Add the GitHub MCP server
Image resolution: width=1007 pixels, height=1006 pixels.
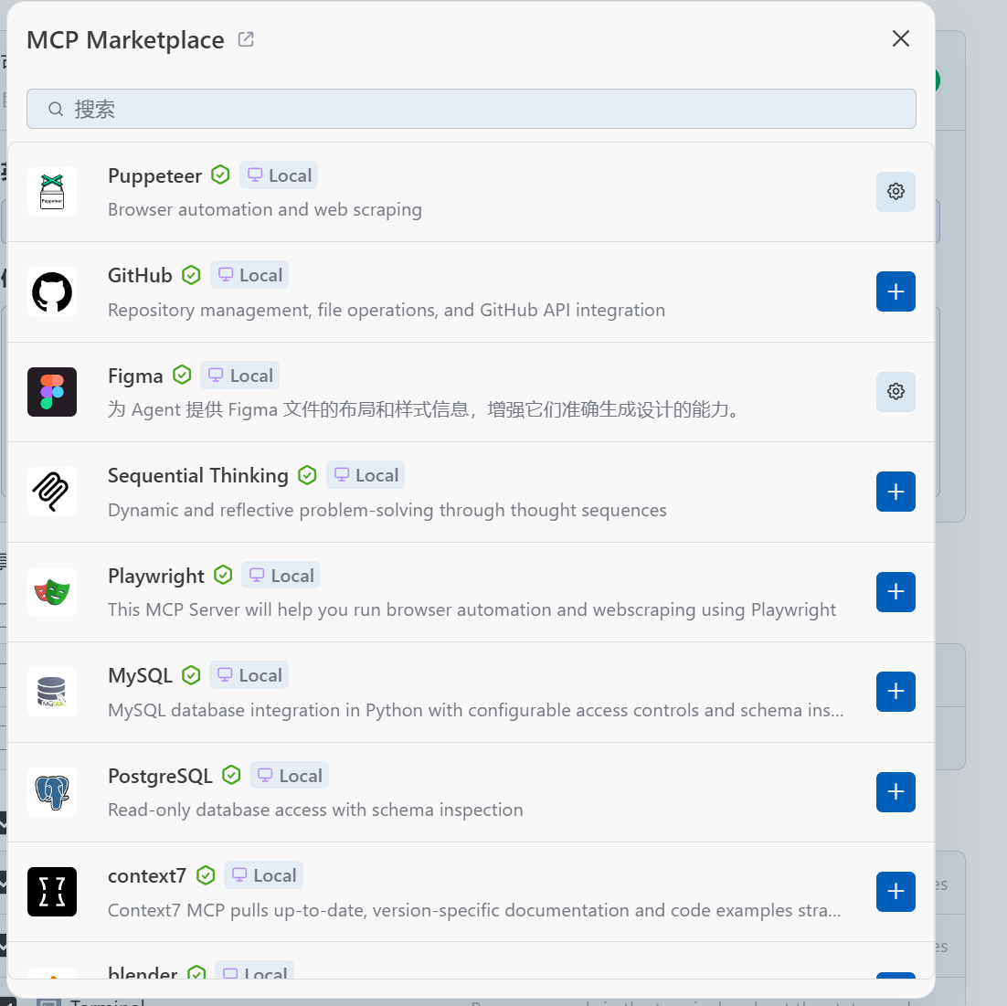coord(896,291)
